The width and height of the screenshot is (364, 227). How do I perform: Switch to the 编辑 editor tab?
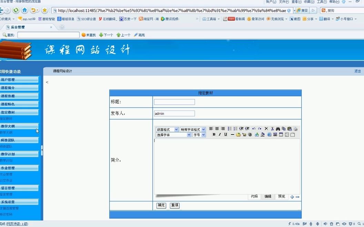[268, 196]
